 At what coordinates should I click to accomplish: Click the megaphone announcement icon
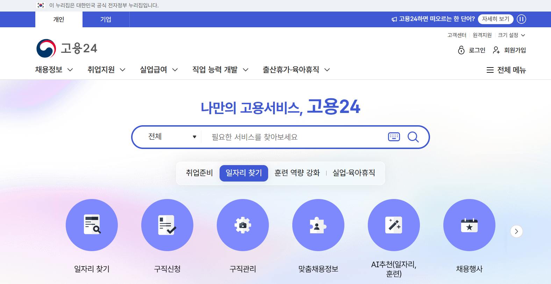[394, 19]
